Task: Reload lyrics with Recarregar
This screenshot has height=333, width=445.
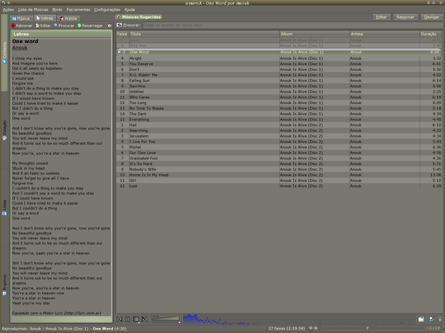Action: pyautogui.click(x=90, y=26)
